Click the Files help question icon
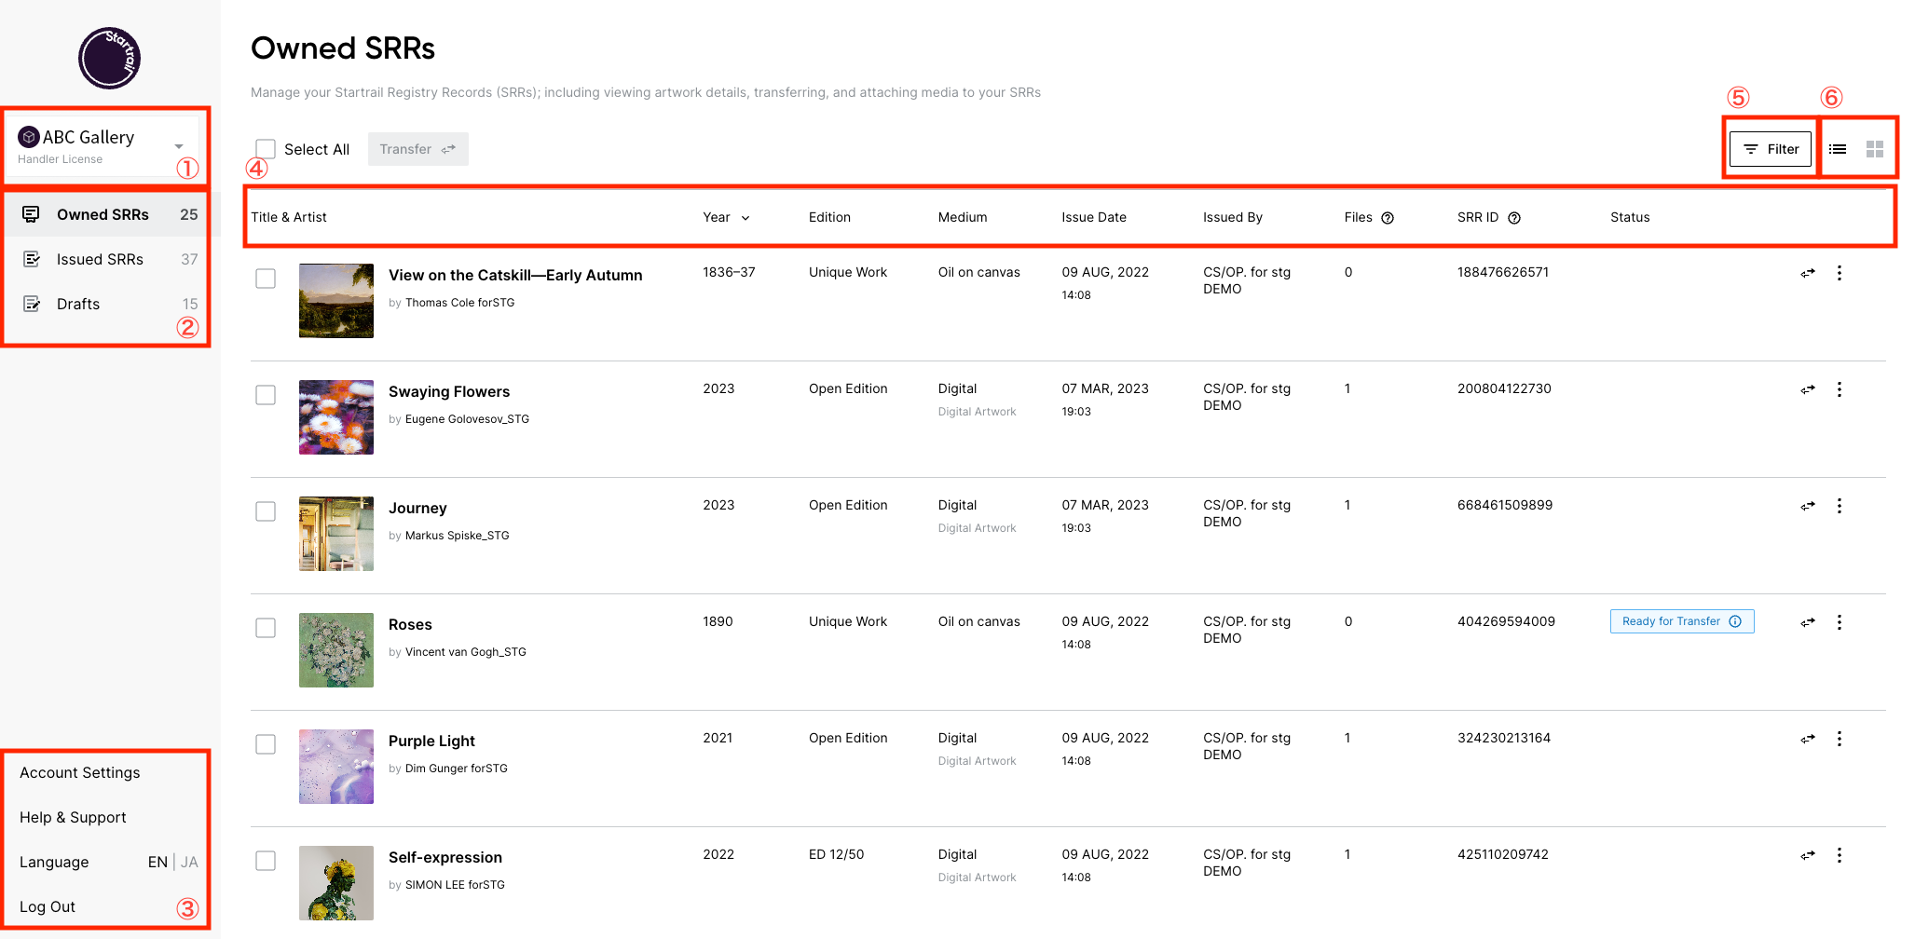1915x939 pixels. (x=1388, y=218)
